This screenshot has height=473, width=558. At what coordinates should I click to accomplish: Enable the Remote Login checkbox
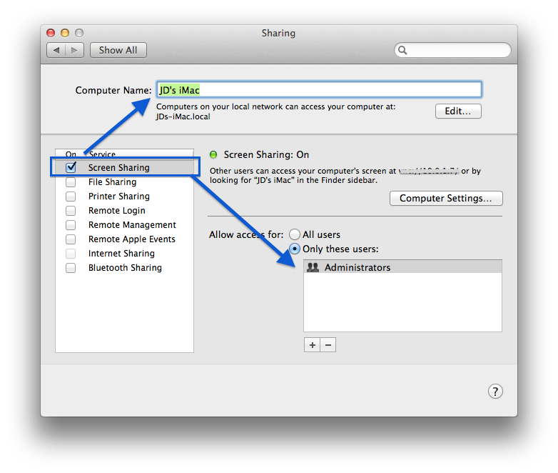click(71, 211)
